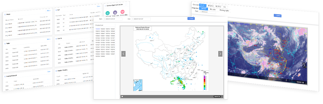Open the pink function icon
The height and width of the screenshot is (104, 323).
pyautogui.click(x=122, y=12)
